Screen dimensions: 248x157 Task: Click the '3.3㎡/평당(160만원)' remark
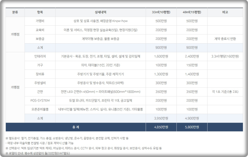tap(225, 56)
